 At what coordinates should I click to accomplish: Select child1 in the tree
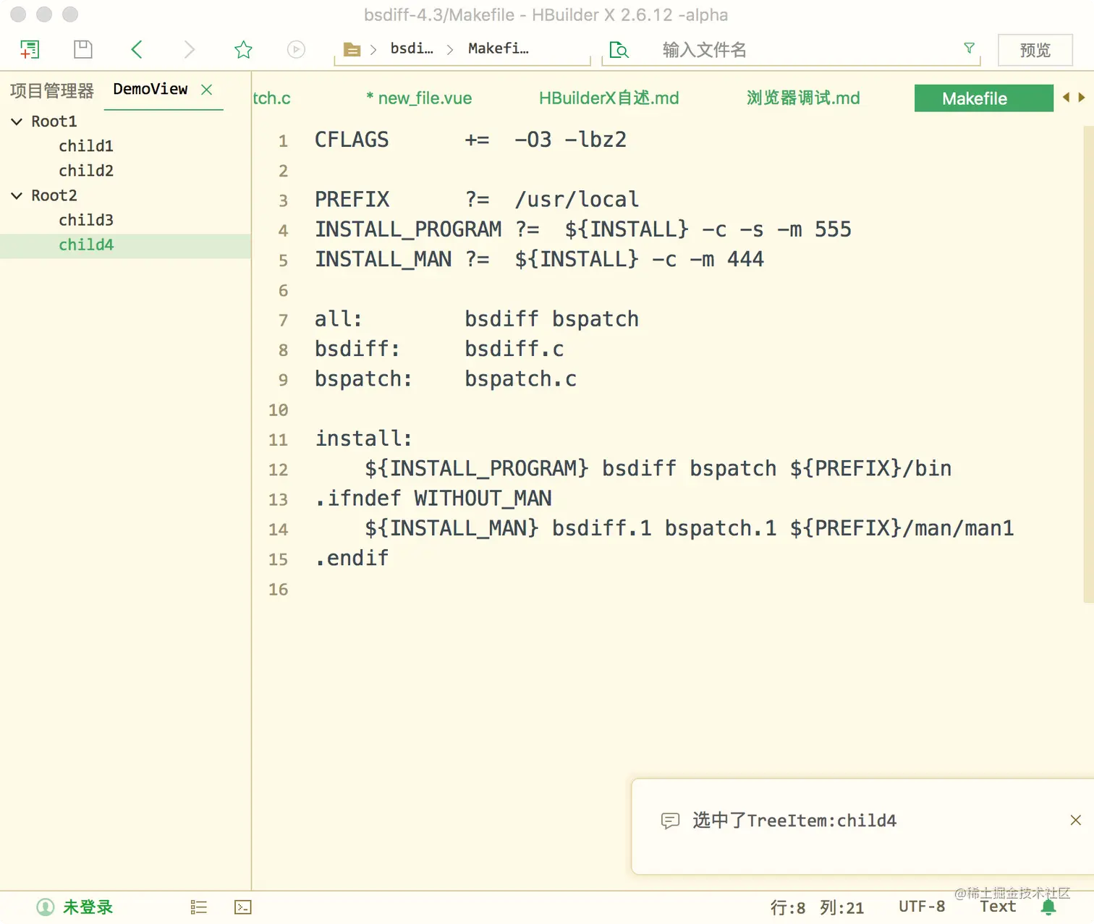(86, 146)
